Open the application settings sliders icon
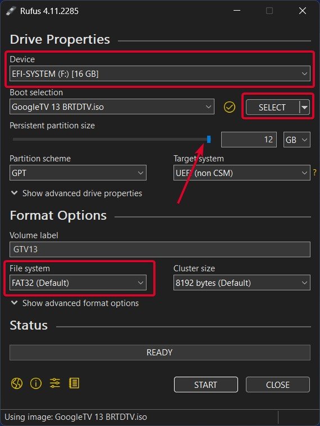This screenshot has width=320, height=426. pos(54,383)
